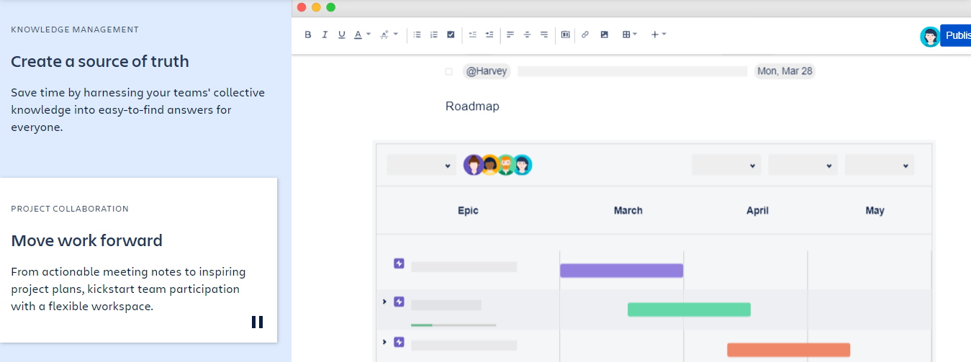The height and width of the screenshot is (362, 971).
Task: Click the page layouts column icon
Action: coord(566,35)
